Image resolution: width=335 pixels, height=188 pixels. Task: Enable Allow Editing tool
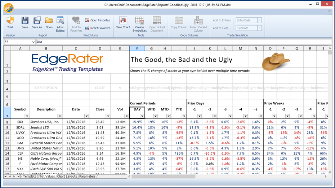click(x=60, y=21)
